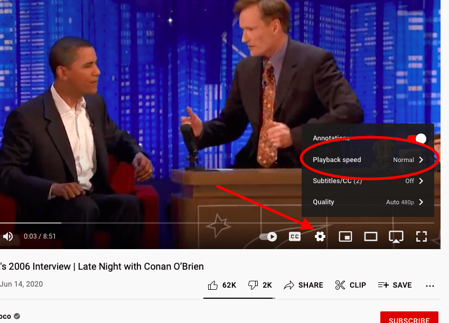Expand Quality Auto 480p options
The image size is (449, 323).
pyautogui.click(x=368, y=202)
